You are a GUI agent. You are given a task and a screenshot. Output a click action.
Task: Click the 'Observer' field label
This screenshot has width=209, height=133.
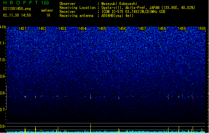pyautogui.click(x=67, y=4)
